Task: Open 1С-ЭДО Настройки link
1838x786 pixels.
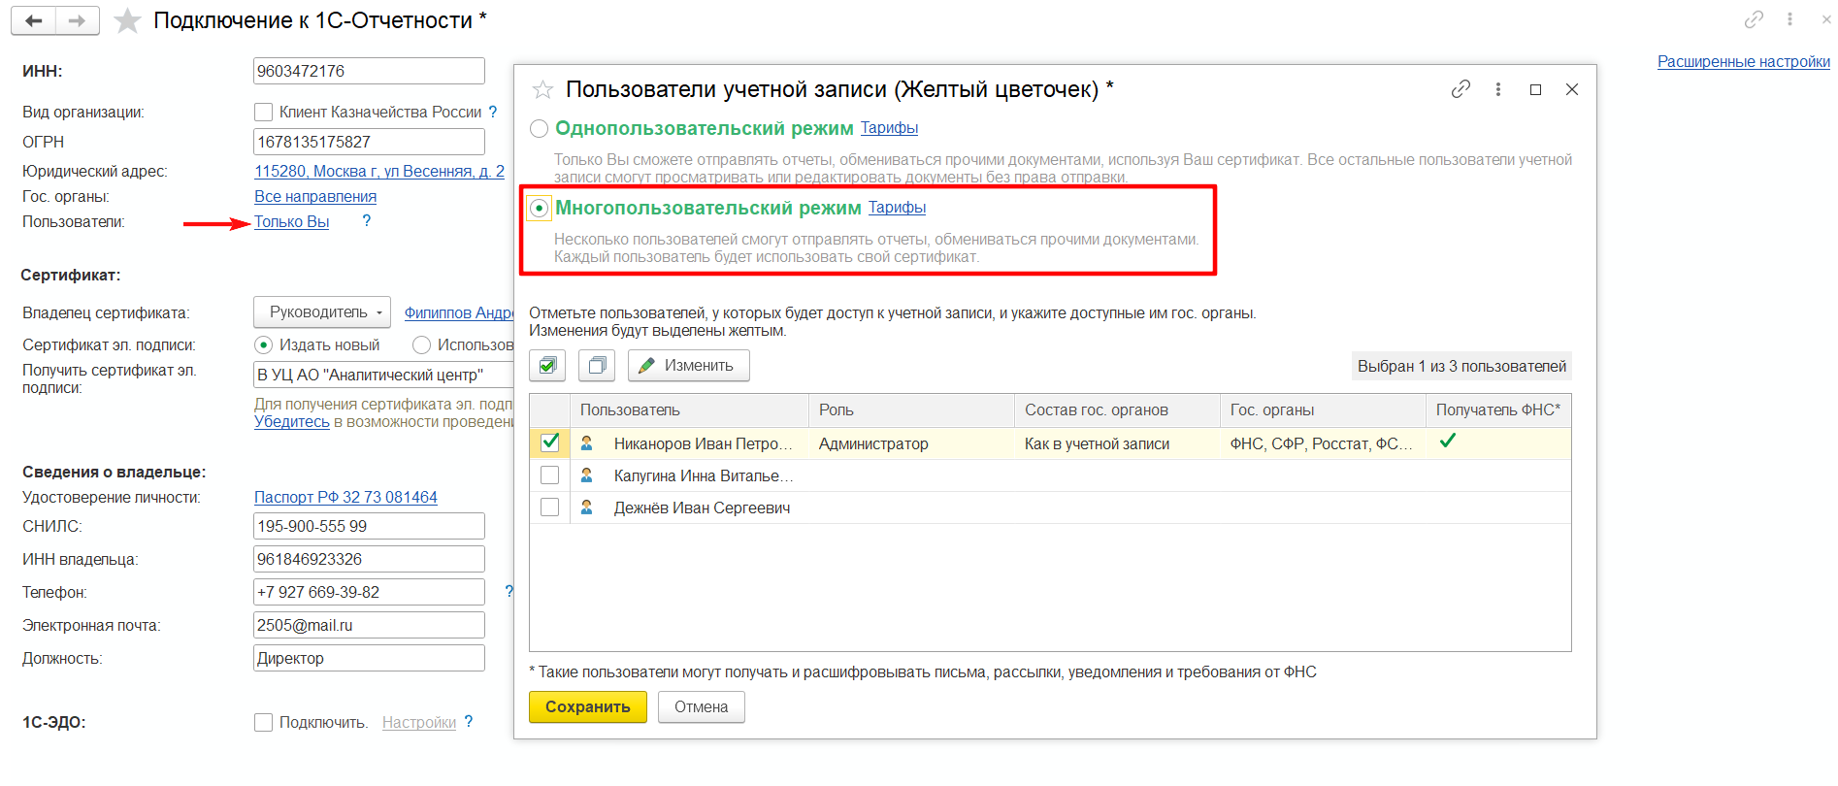Action: pos(419,723)
